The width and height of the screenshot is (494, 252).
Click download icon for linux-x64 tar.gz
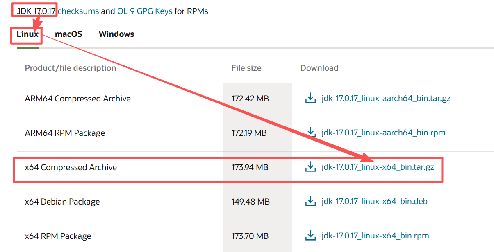point(311,167)
